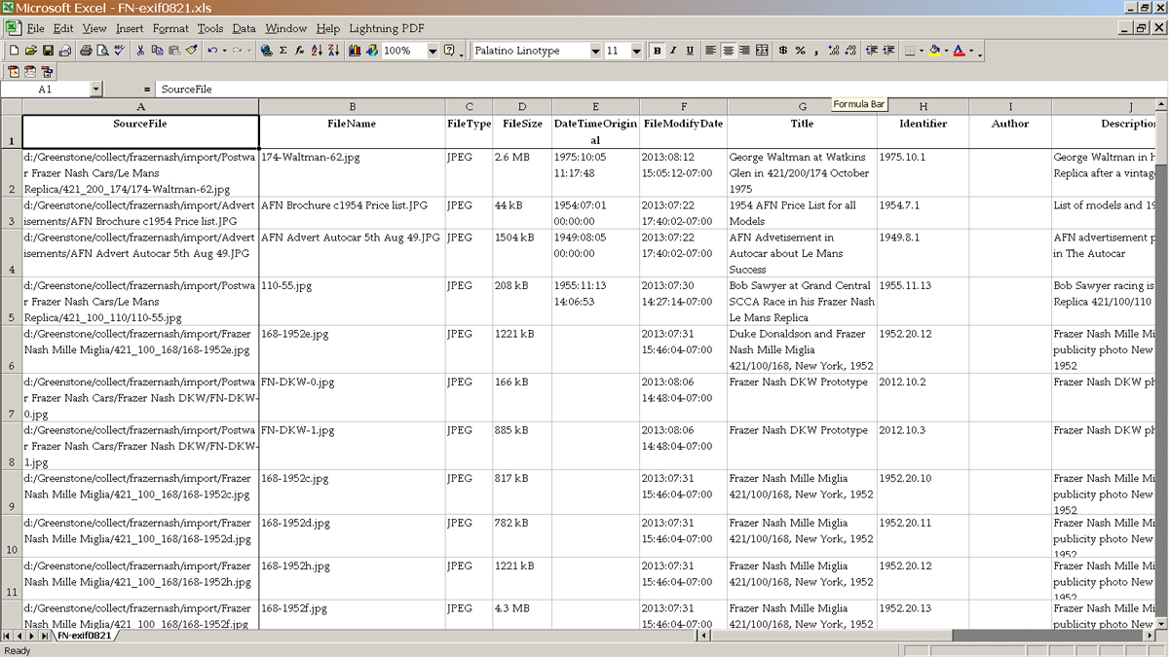Save the workbook using the floppy disk icon
This screenshot has width=1169, height=657.
[x=48, y=51]
